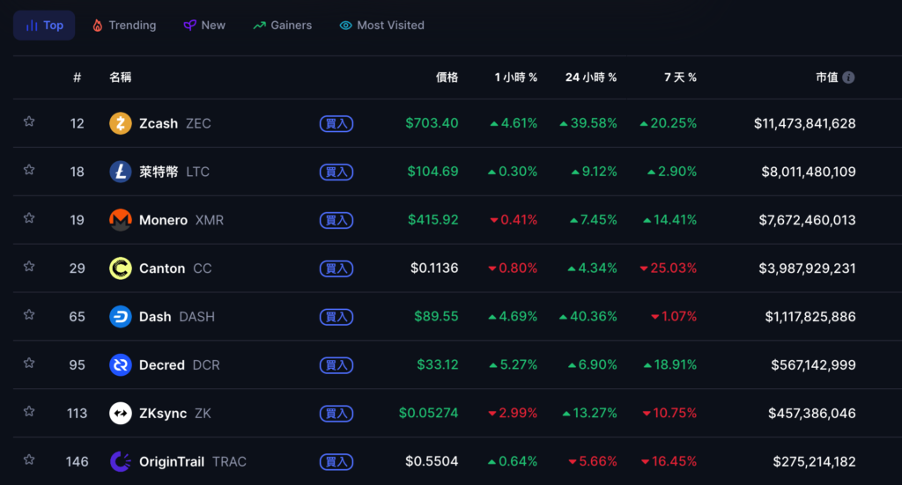Click the Canton coin logo icon
This screenshot has height=485, width=902.
coord(121,268)
